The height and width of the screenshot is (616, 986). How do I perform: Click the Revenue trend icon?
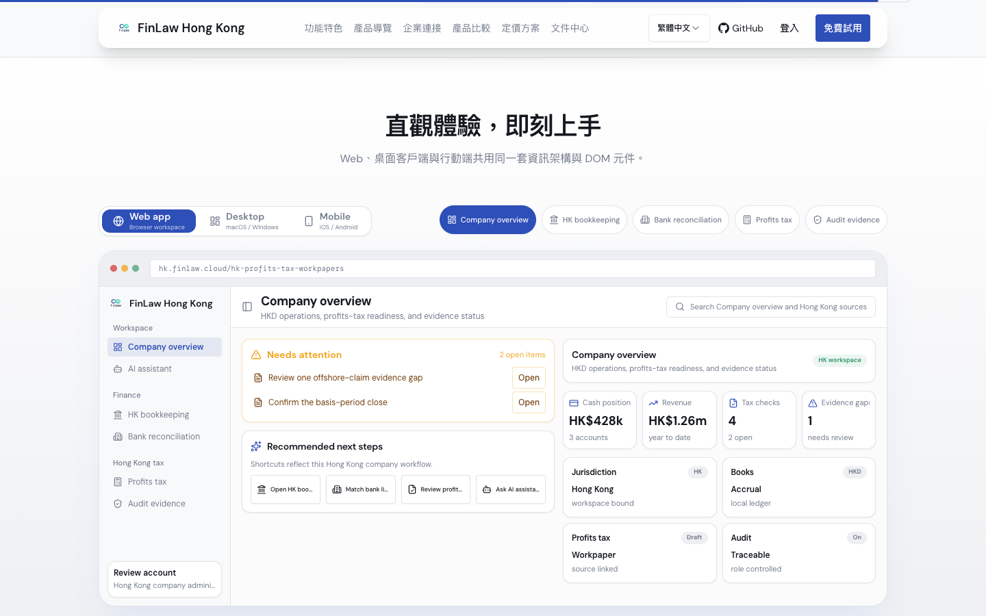tap(653, 403)
